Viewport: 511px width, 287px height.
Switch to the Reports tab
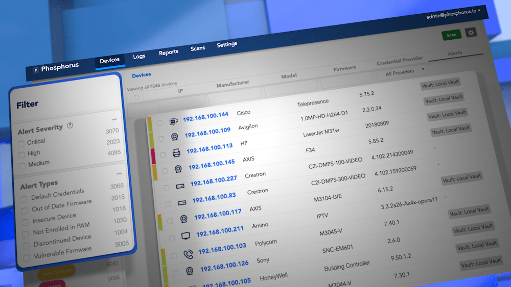(168, 52)
